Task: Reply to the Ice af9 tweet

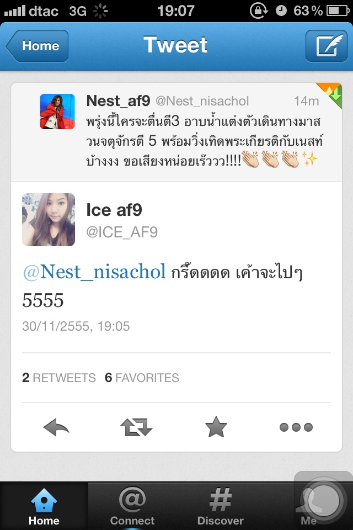Action: pos(56,427)
